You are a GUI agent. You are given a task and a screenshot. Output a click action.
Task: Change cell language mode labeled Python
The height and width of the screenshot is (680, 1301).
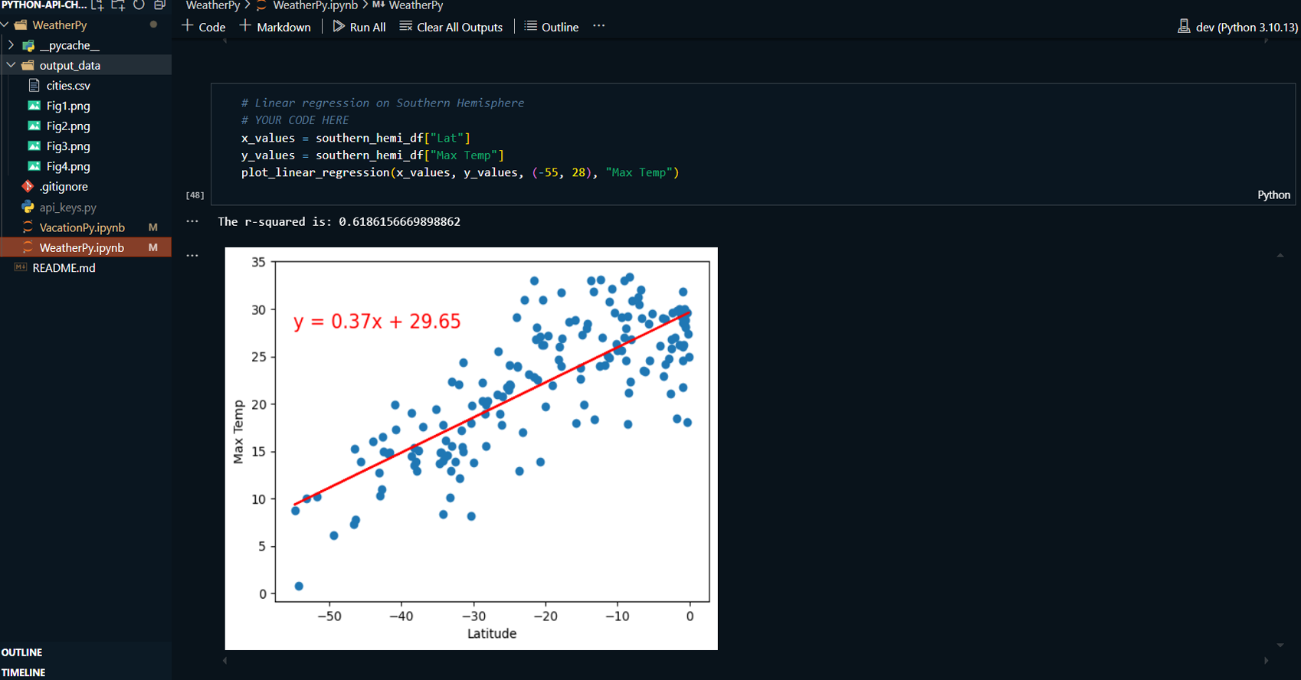1273,195
